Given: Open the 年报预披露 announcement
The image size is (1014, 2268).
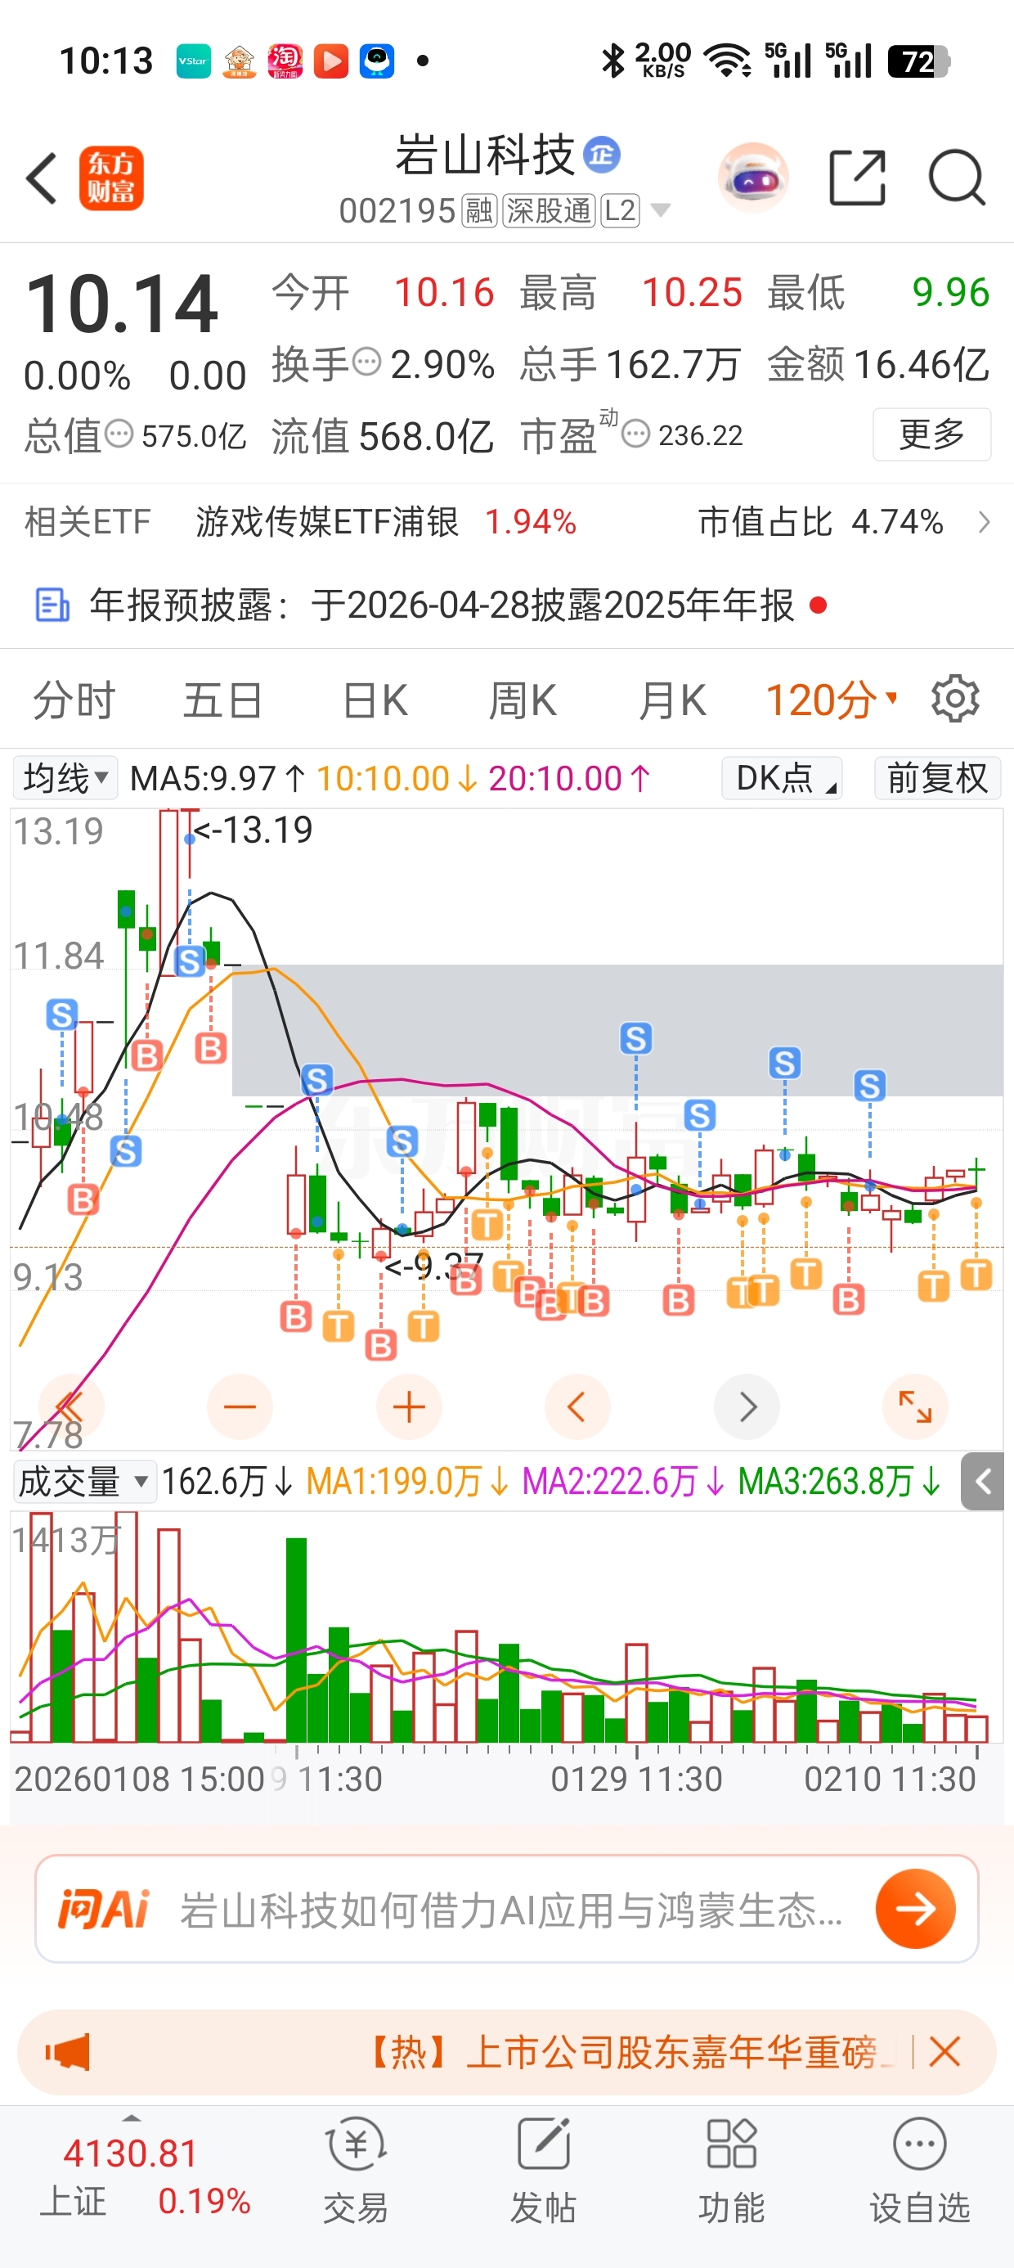Looking at the screenshot, I should tap(442, 605).
